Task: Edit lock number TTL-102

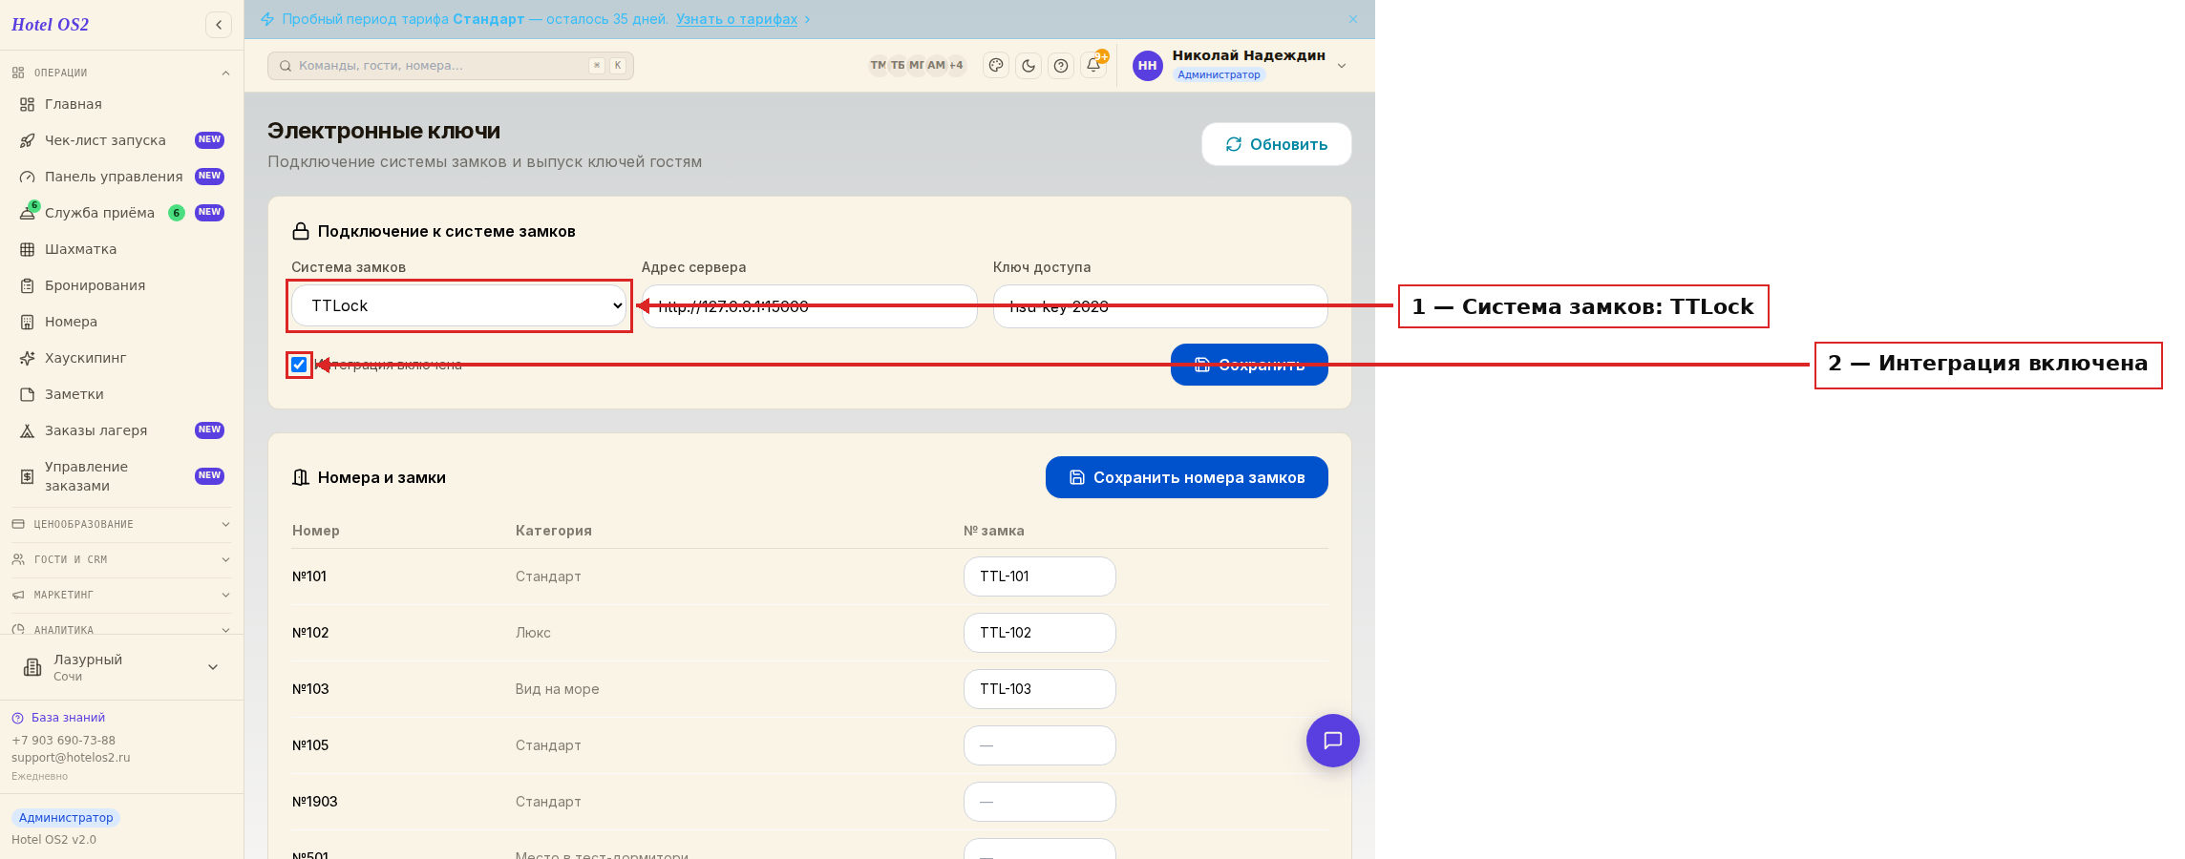Action: (1040, 633)
